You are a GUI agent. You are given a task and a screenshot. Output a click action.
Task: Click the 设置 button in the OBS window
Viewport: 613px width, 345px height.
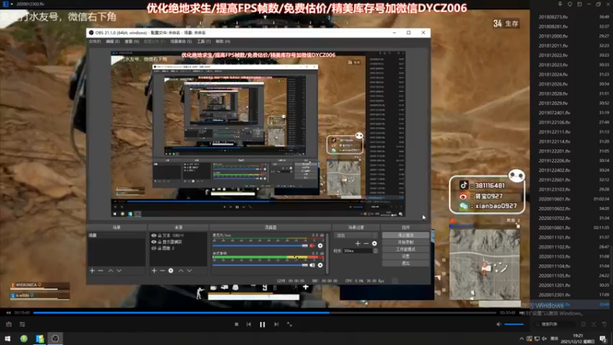pyautogui.click(x=405, y=256)
